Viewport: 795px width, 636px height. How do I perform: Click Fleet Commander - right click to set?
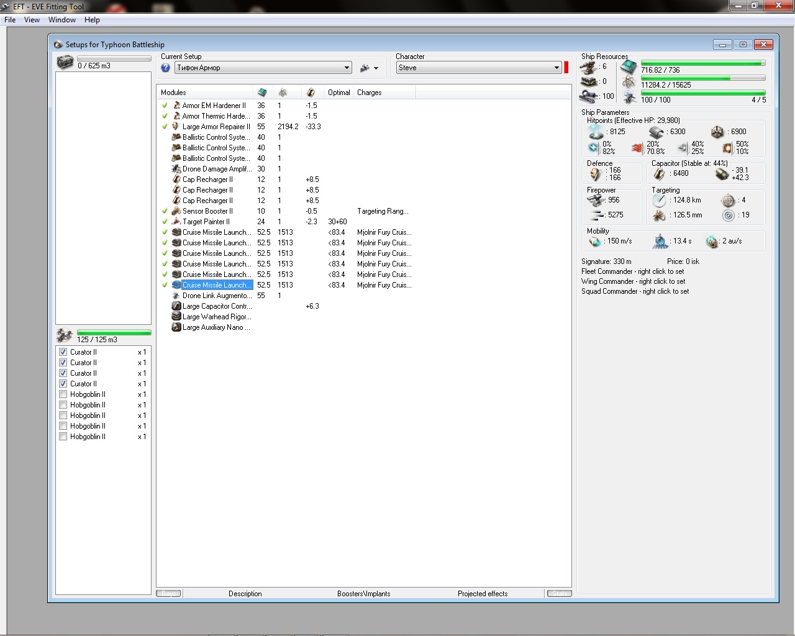coord(632,271)
